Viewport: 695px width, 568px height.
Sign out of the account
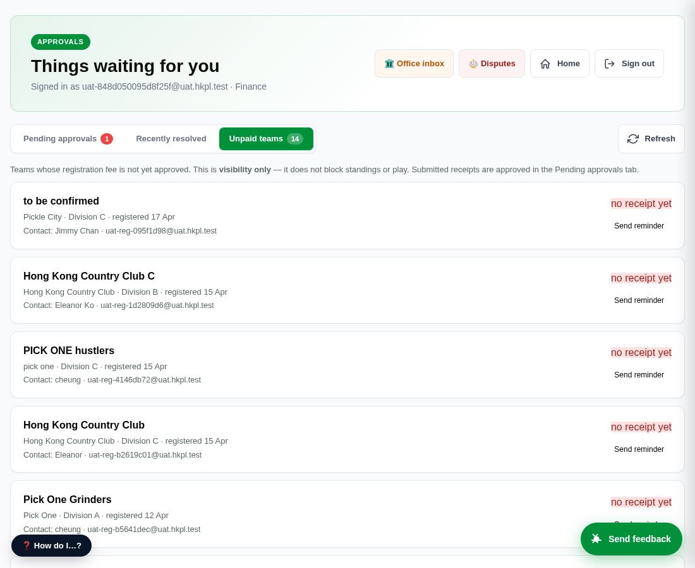[629, 63]
